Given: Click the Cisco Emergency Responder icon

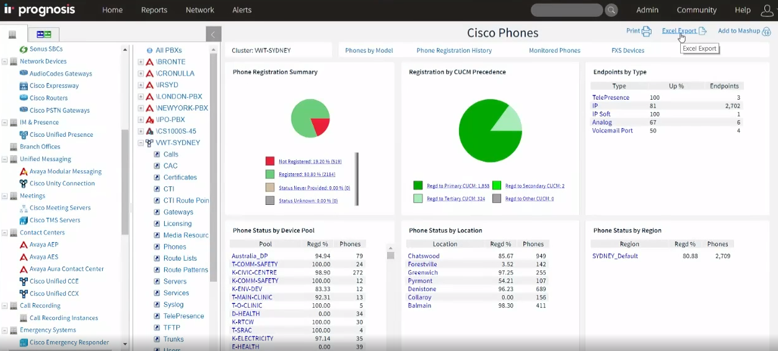Looking at the screenshot, I should click(24, 342).
